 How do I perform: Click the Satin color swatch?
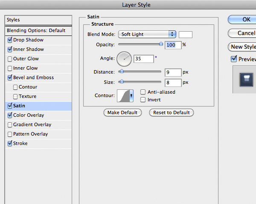[x=185, y=35]
